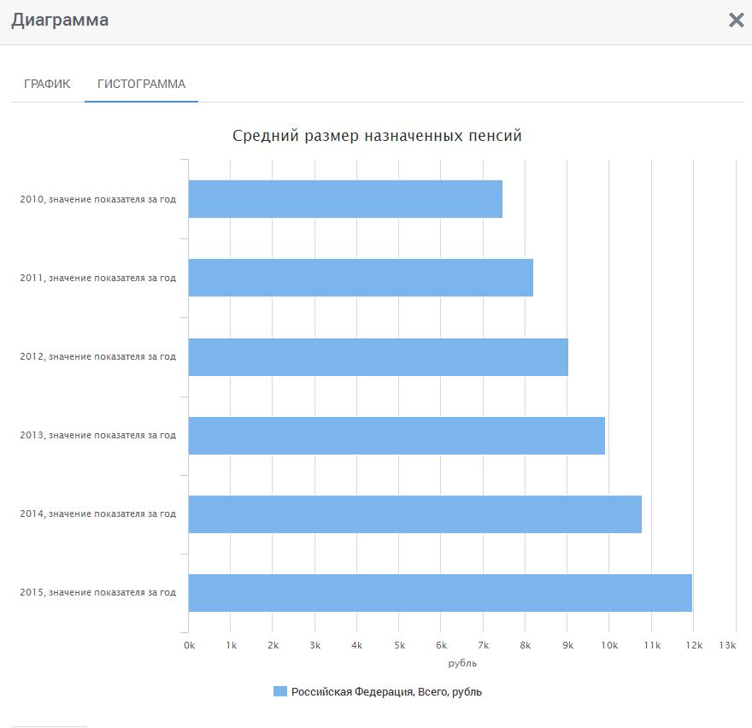Click the 7k axis tick label
752x728 pixels.
pyautogui.click(x=484, y=645)
